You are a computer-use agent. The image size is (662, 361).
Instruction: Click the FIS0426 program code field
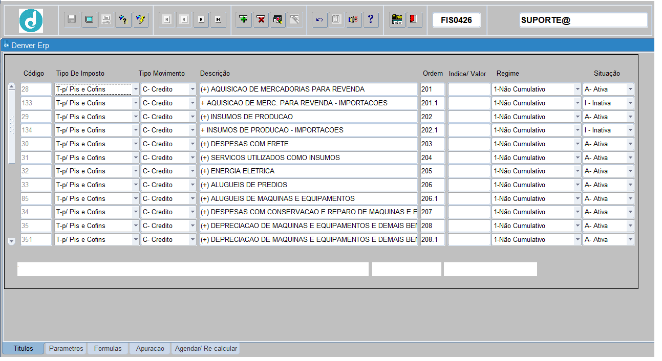pyautogui.click(x=457, y=20)
